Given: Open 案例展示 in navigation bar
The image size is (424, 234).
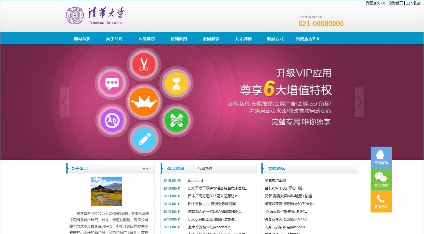Looking at the screenshot, I should click(211, 39).
